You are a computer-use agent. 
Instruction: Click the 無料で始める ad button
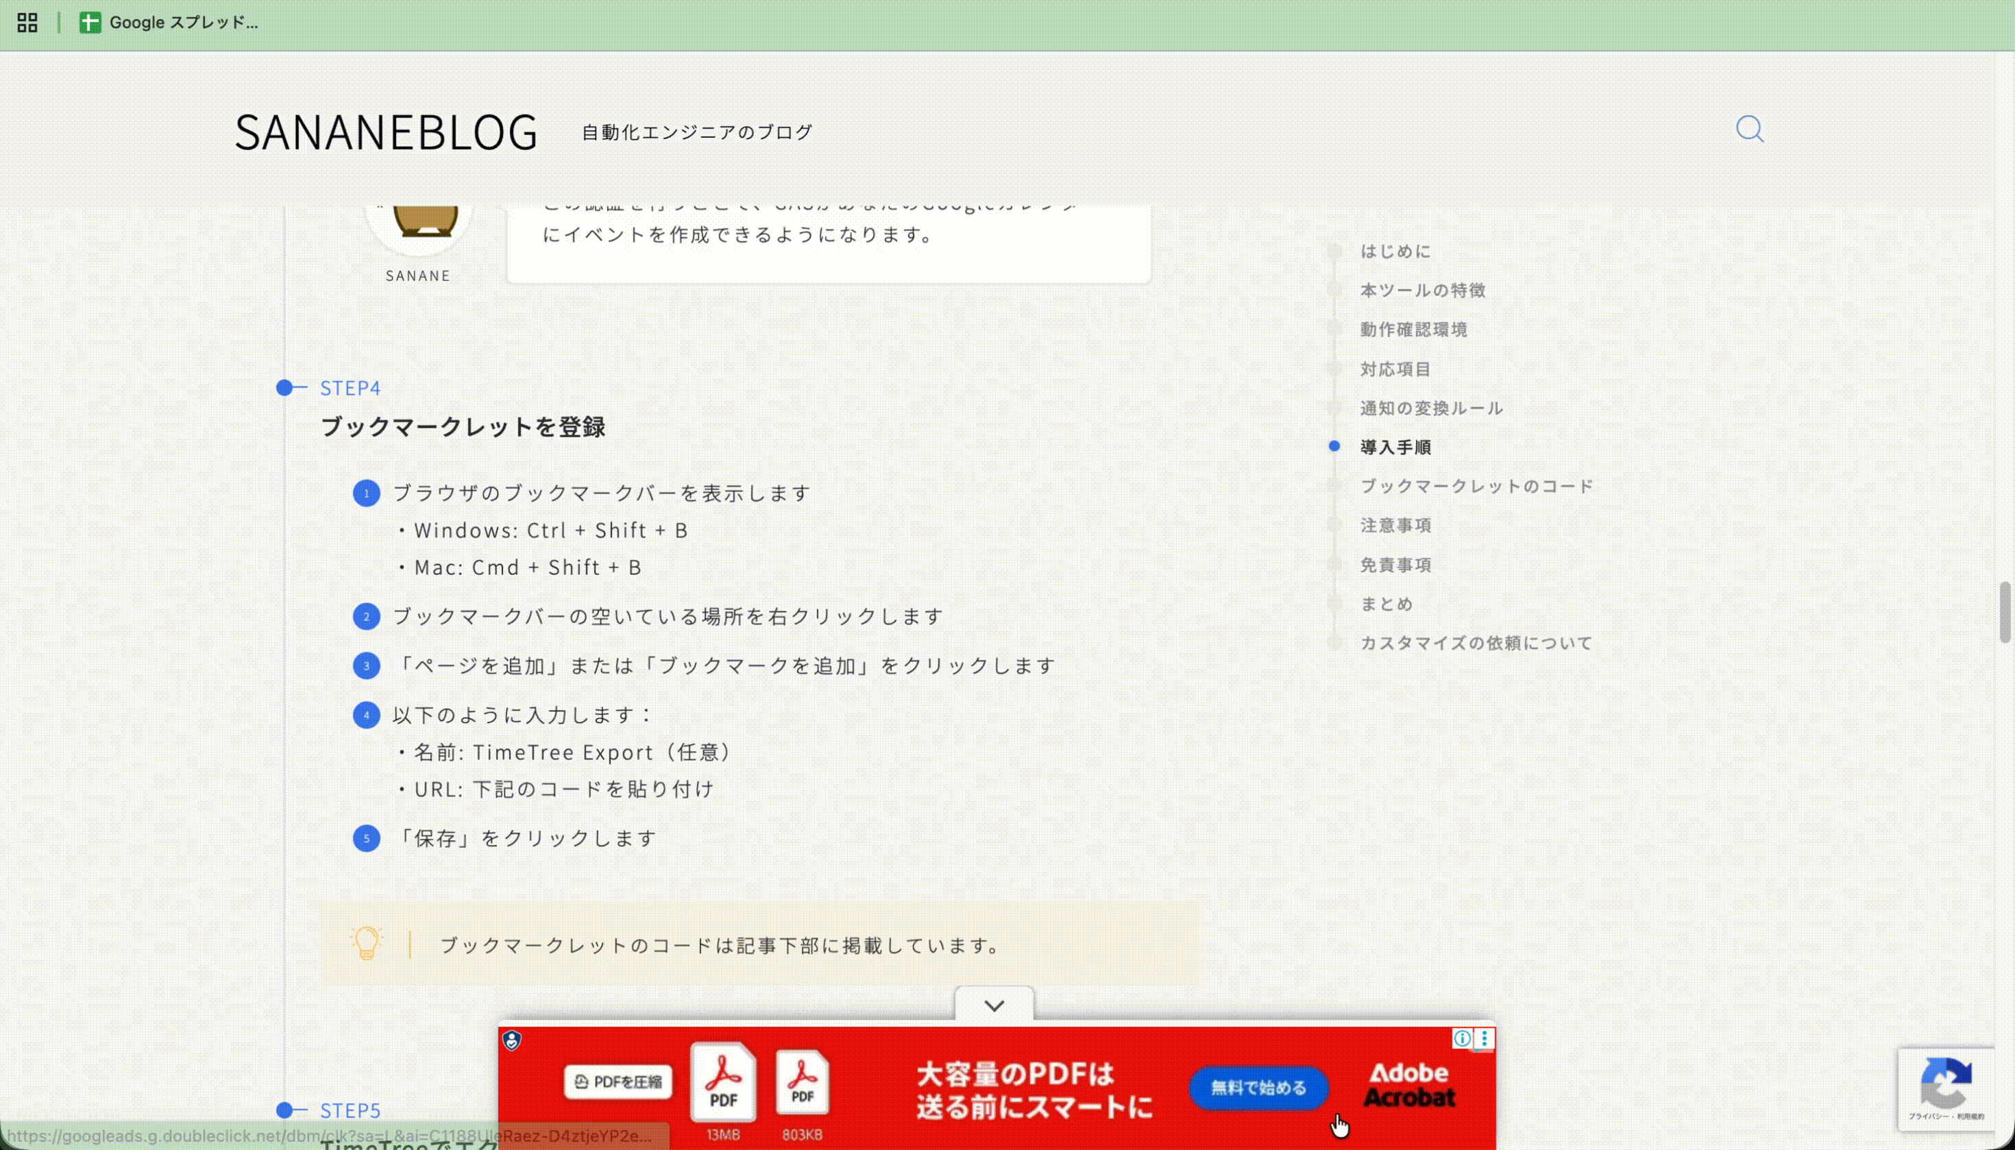[x=1258, y=1088]
